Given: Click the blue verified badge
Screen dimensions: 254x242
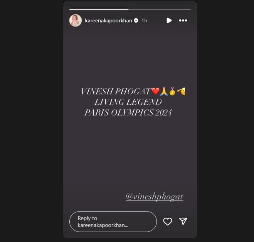Looking at the screenshot, I should click(136, 20).
